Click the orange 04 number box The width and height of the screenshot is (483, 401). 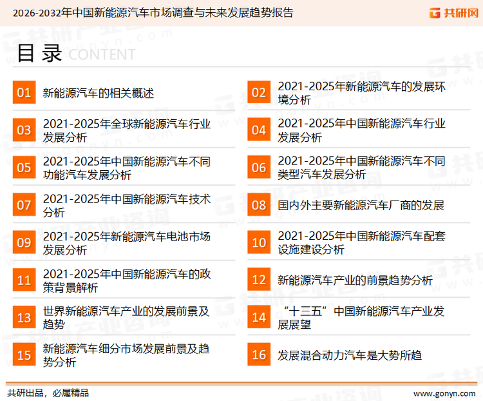click(x=259, y=130)
